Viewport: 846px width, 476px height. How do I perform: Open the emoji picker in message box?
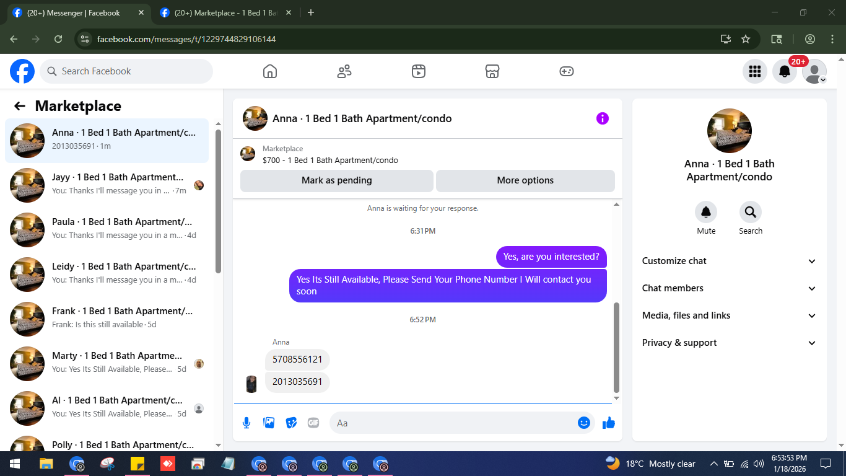pyautogui.click(x=583, y=423)
